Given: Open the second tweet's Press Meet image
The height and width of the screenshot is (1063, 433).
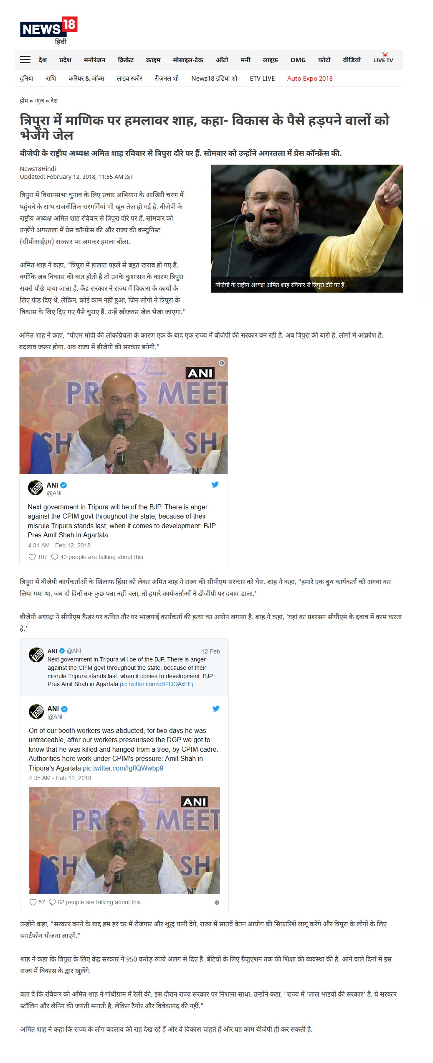Looking at the screenshot, I should (x=124, y=840).
